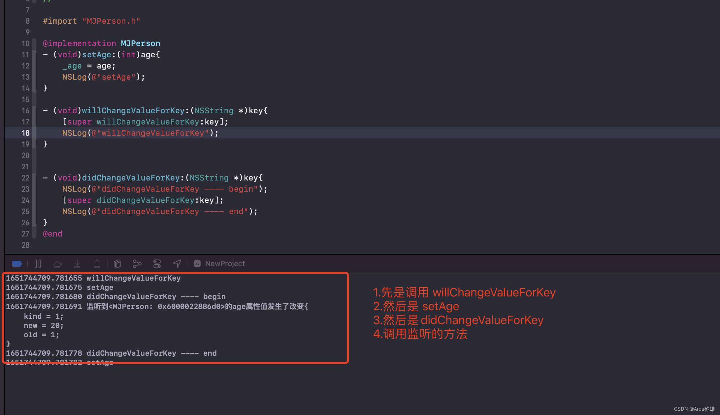
Task: Click the Step Into debug icon
Action: (x=77, y=264)
